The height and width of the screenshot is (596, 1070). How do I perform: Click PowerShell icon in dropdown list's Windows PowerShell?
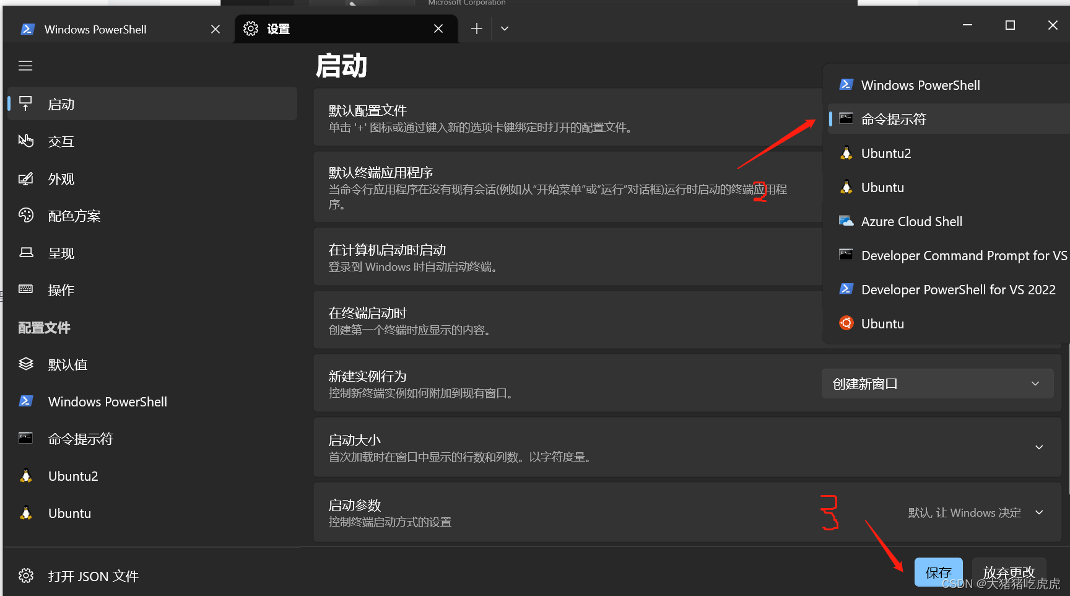point(846,84)
